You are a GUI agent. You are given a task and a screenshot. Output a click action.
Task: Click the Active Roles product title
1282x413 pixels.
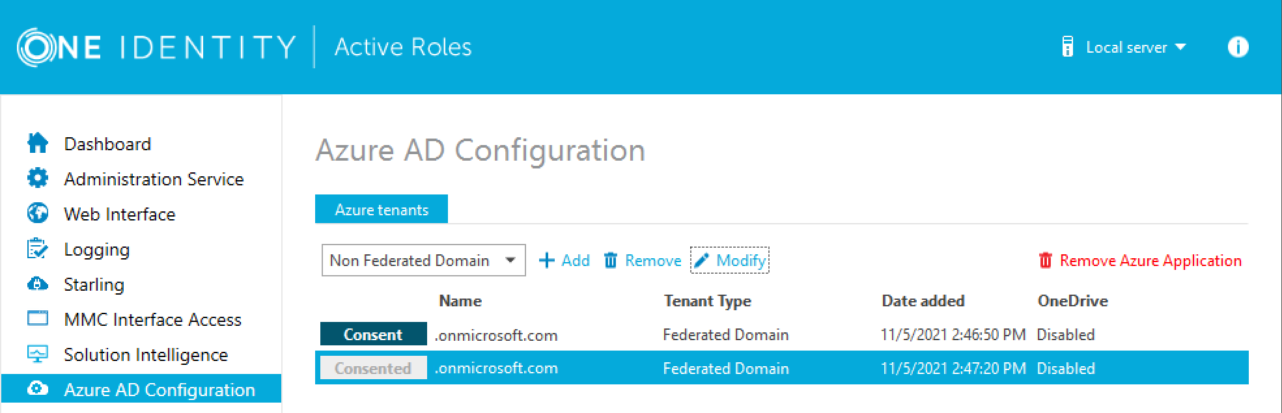point(403,47)
